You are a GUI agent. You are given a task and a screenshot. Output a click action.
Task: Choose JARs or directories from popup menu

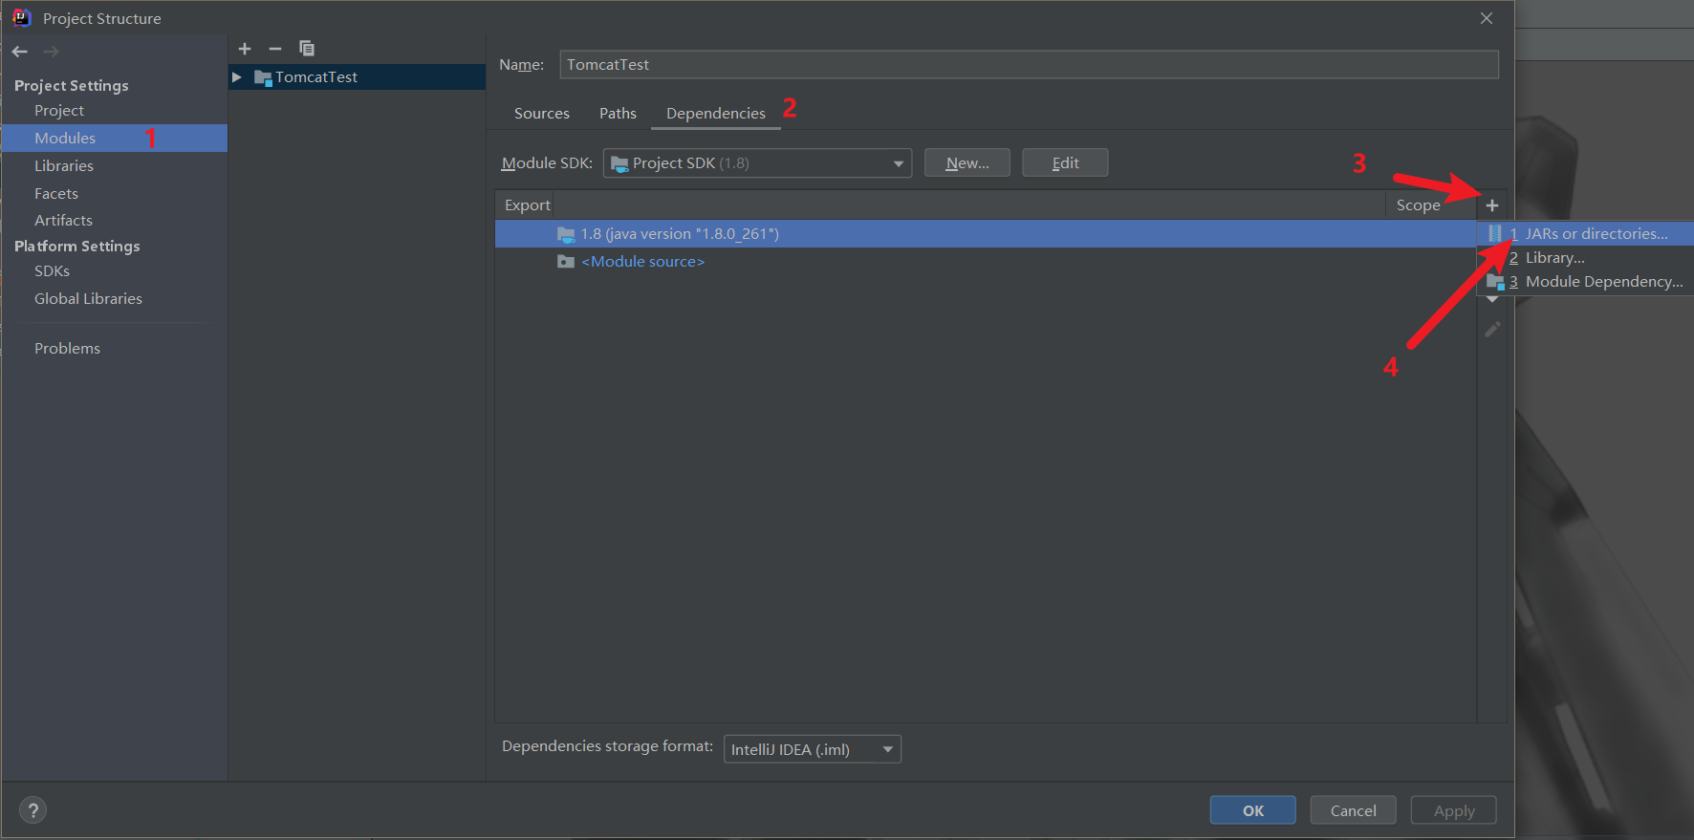(x=1588, y=234)
